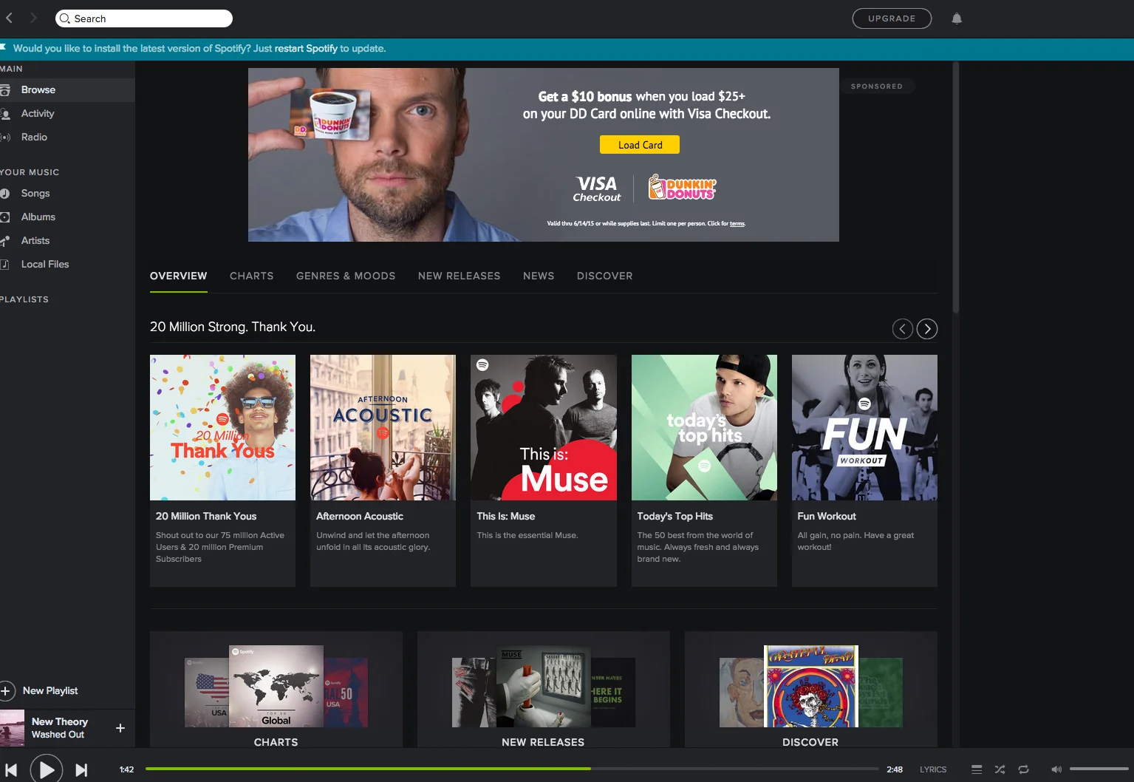1134x782 pixels.
Task: Add Washed Out track using plus icon
Action: (x=120, y=728)
